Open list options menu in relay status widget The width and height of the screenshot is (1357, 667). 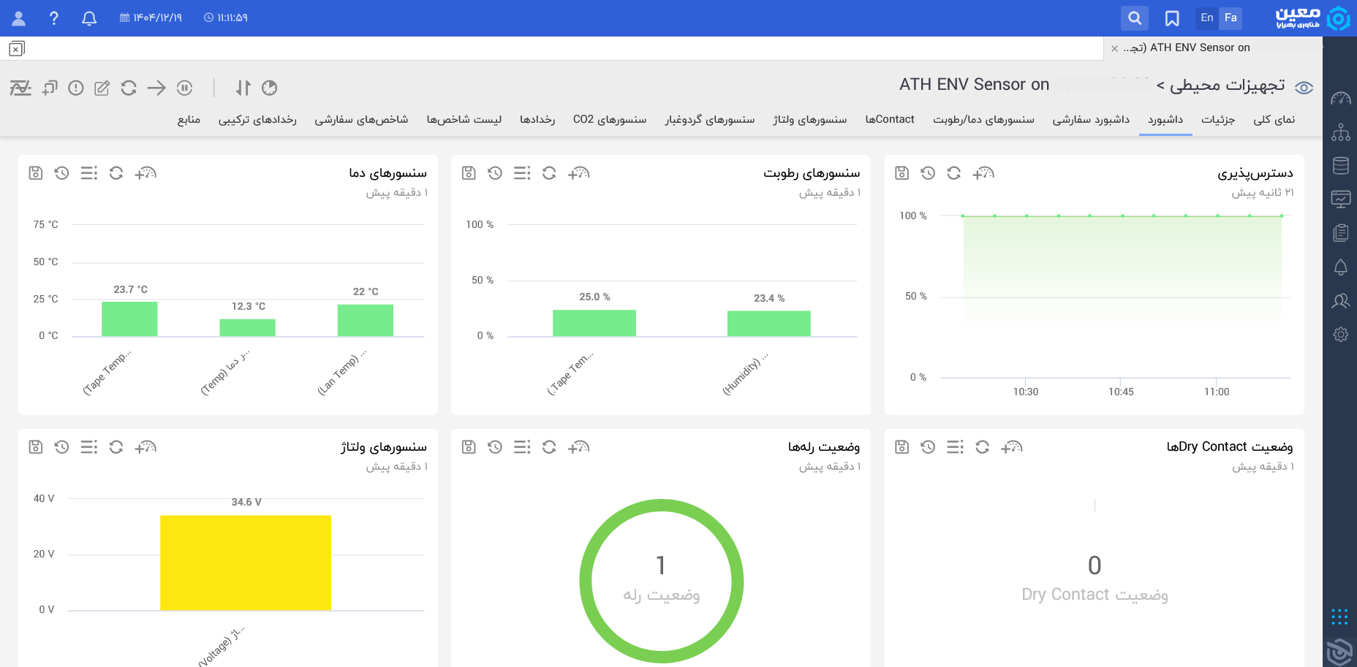522,447
